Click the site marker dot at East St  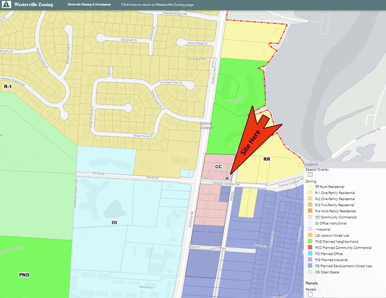pyautogui.click(x=227, y=178)
